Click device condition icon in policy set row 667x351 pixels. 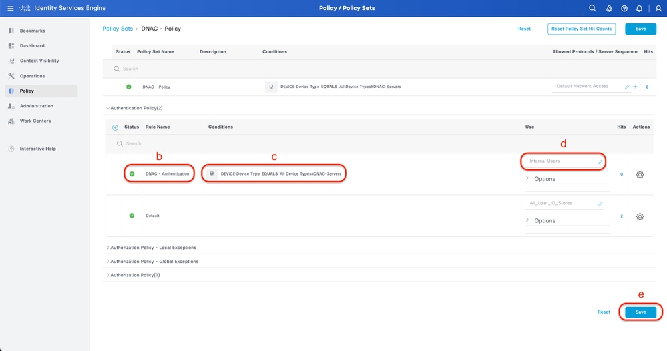(271, 87)
